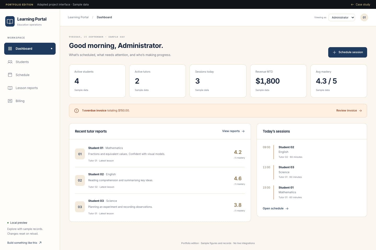The image size is (376, 250).
Task: Open Students in the sidebar
Action: coord(30,62)
